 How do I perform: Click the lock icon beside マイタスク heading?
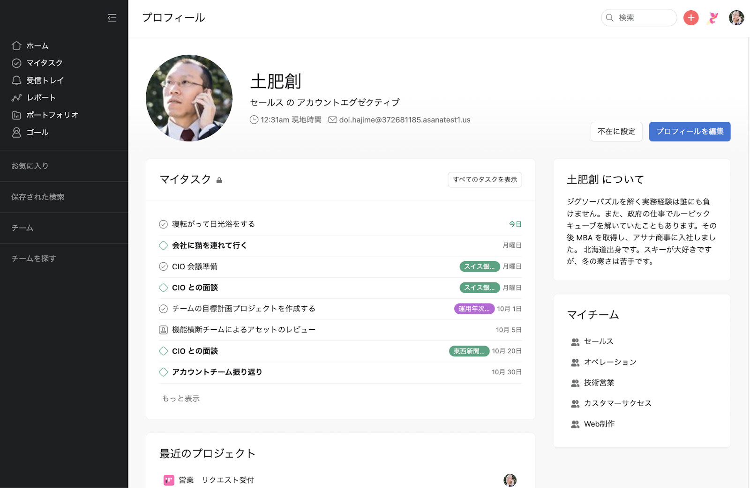click(x=219, y=180)
